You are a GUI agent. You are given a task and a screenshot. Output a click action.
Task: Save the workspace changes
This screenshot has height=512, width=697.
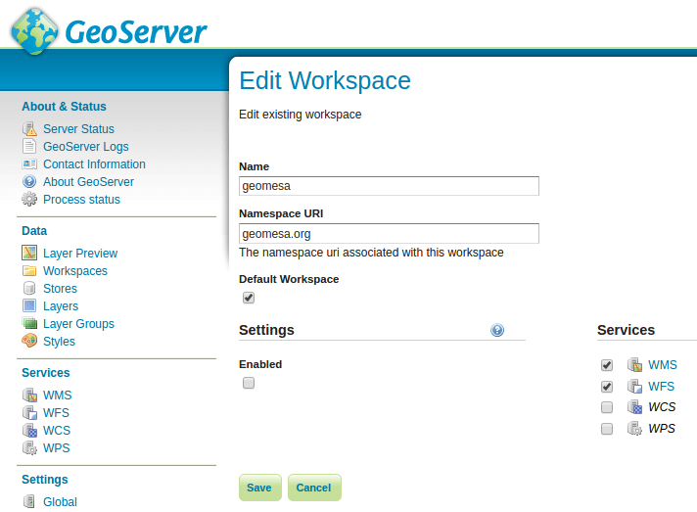coord(259,488)
